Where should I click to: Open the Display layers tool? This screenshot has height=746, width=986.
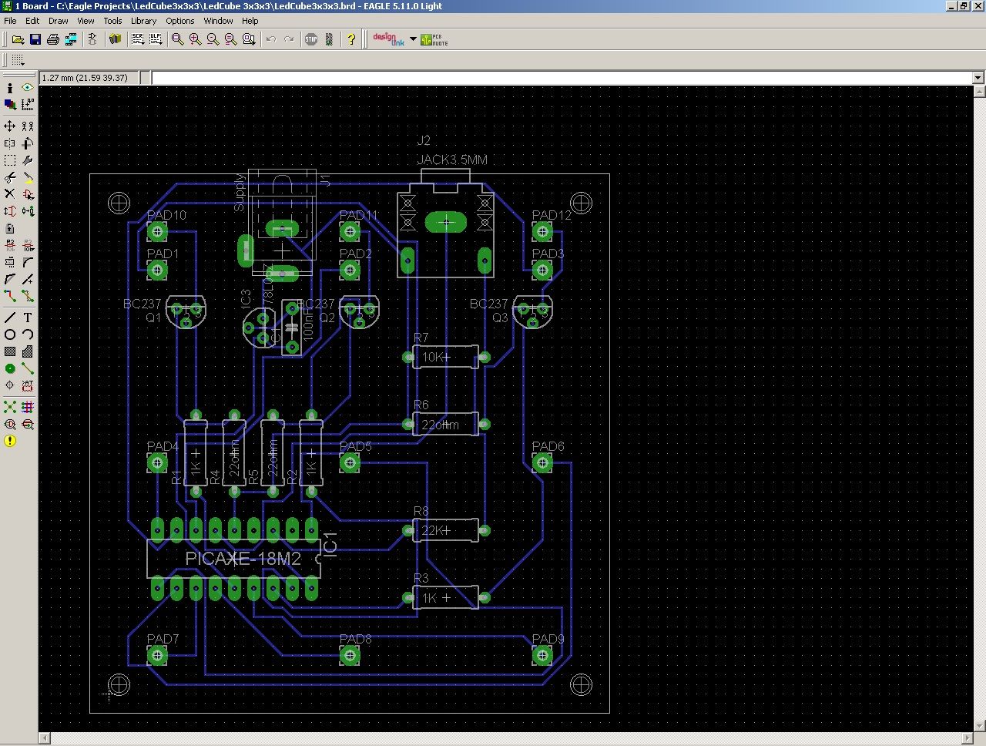[x=10, y=105]
